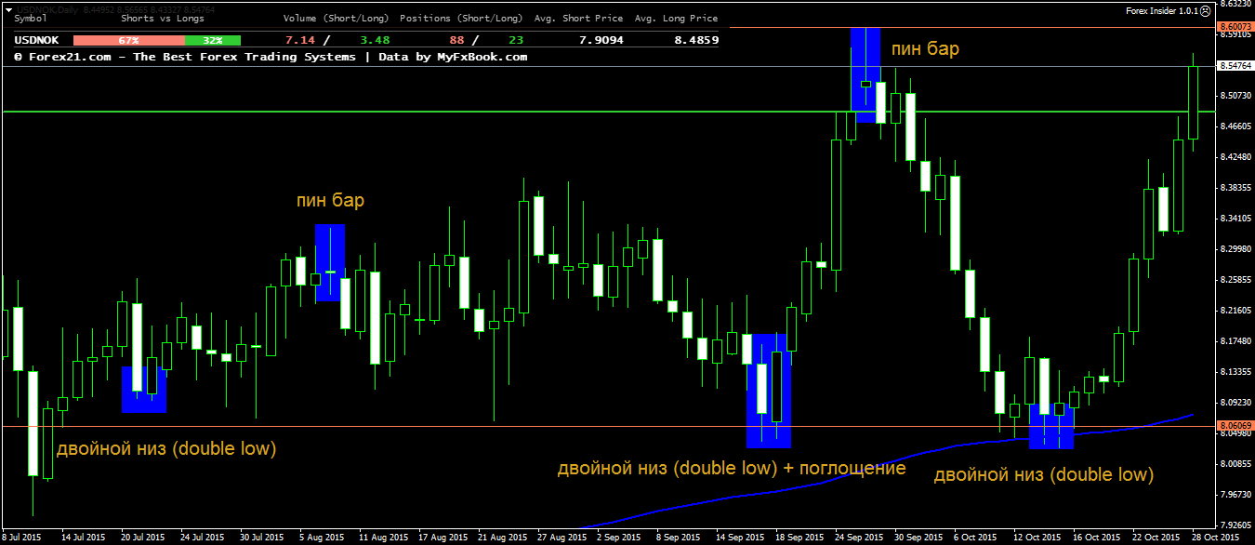This screenshot has height=545, width=1255.
Task: Click the 8.13355 price scale label
Action: [1235, 372]
